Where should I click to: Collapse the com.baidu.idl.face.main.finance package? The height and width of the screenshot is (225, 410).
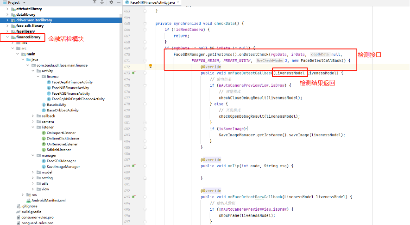pos(28,65)
